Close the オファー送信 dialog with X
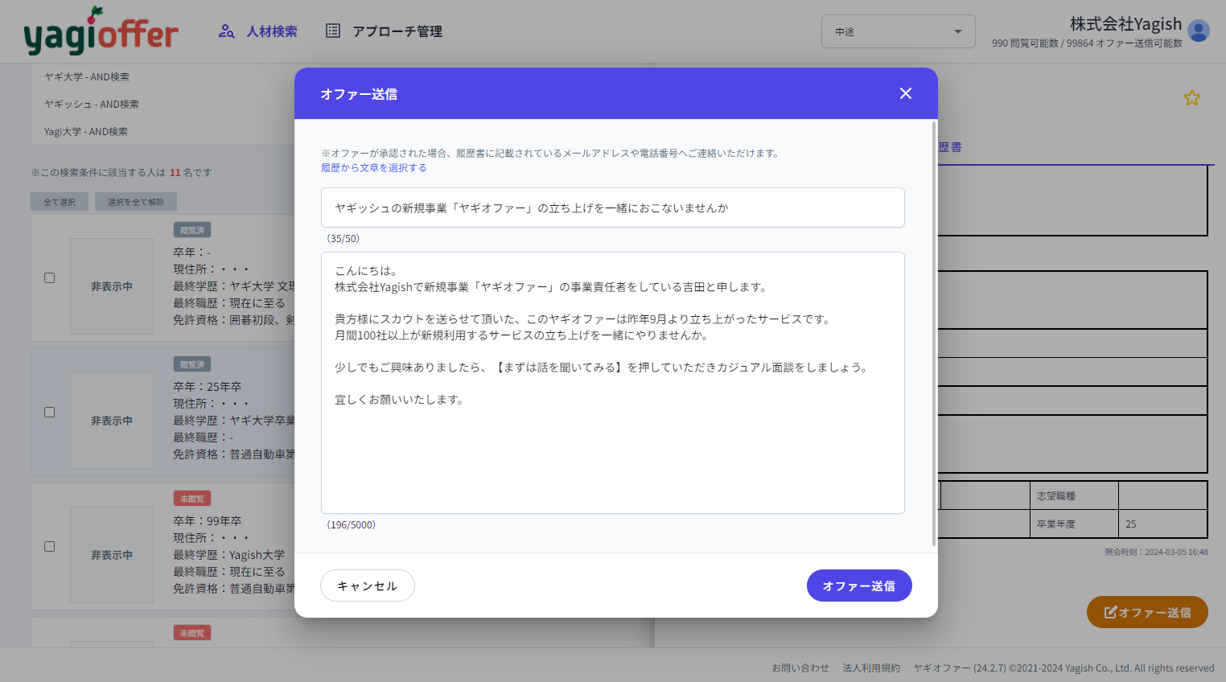Viewport: 1226px width, 682px height. click(x=905, y=93)
